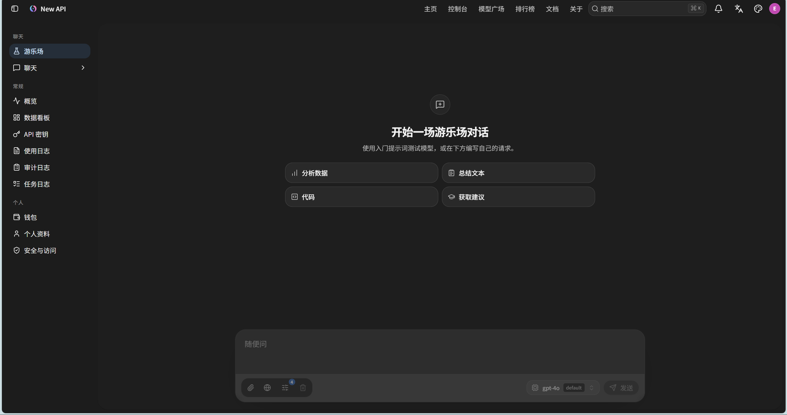Open 安全与访问 in the sidebar
Image resolution: width=787 pixels, height=415 pixels.
coord(50,251)
